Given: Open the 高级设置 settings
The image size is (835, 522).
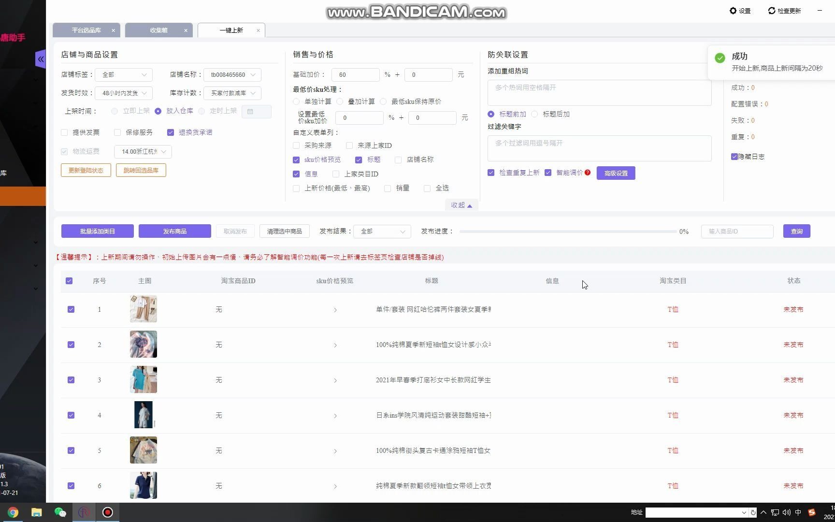Looking at the screenshot, I should pyautogui.click(x=616, y=173).
